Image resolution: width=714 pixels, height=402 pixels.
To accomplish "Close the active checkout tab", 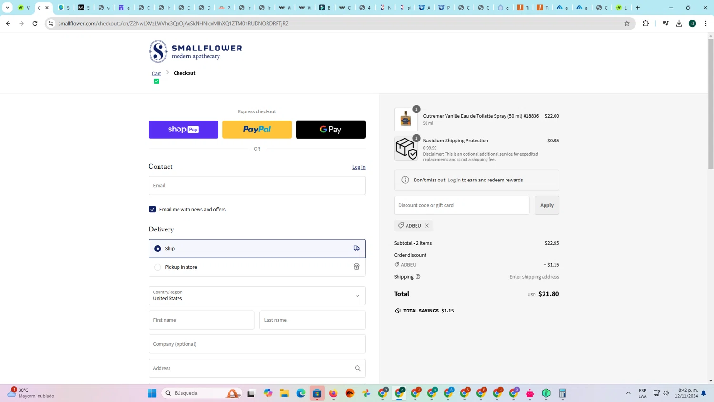I will pos(47,8).
